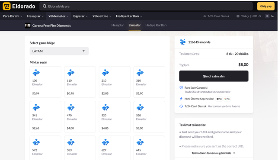Expand the Hediye Kartları navigation menu
The height and width of the screenshot is (161, 278).
(129, 16)
